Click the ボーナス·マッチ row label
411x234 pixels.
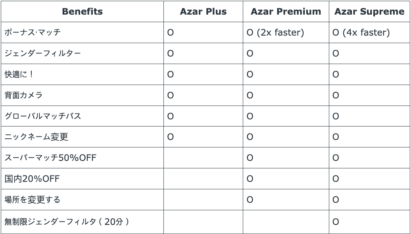point(33,32)
